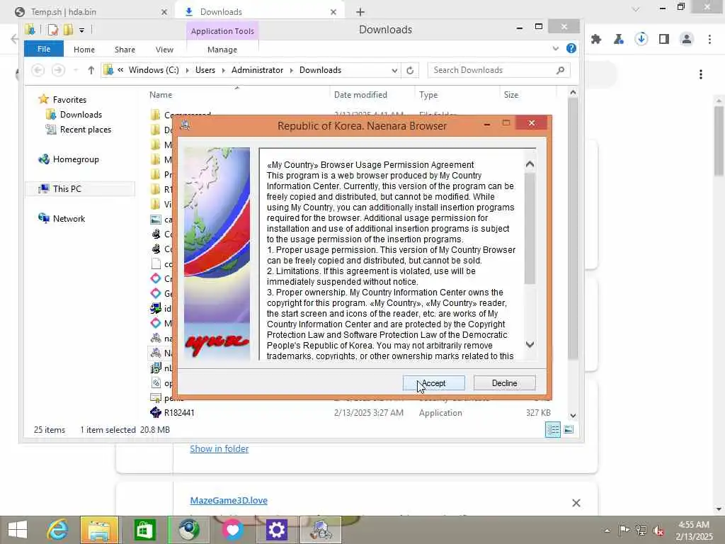Click the Explorer help question-mark icon
725x544 pixels.
click(x=571, y=48)
